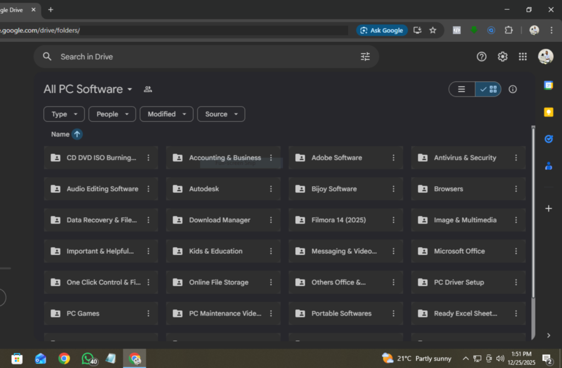The width and height of the screenshot is (562, 368).
Task: Open Google Keep in side panel
Action: pos(548,112)
